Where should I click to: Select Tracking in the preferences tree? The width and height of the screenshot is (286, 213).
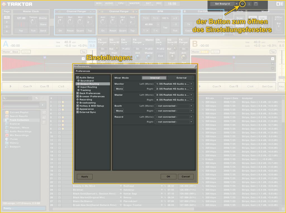coord(85,90)
